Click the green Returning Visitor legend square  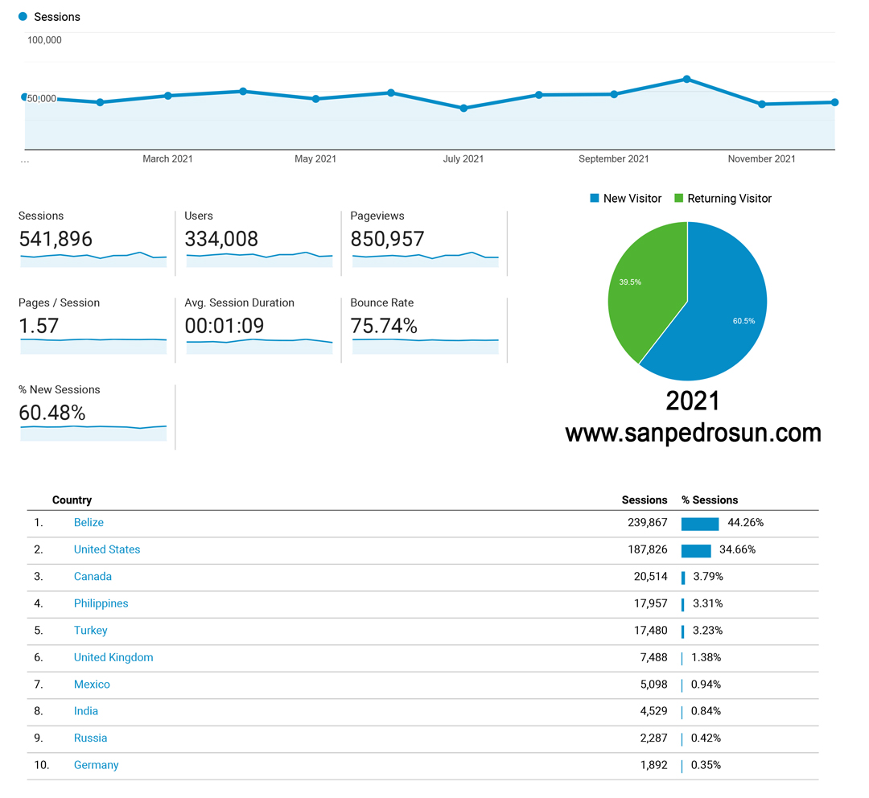(x=678, y=199)
